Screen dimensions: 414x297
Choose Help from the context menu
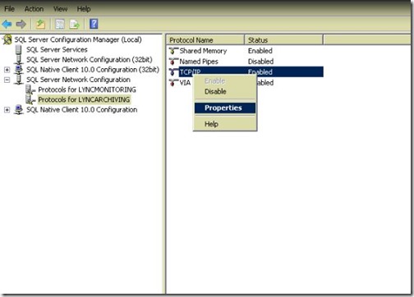(211, 124)
